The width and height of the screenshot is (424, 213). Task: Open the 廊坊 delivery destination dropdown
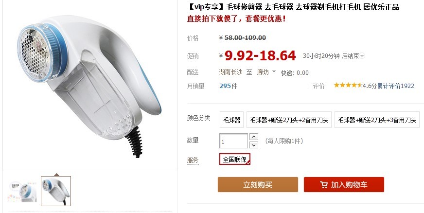(266, 72)
